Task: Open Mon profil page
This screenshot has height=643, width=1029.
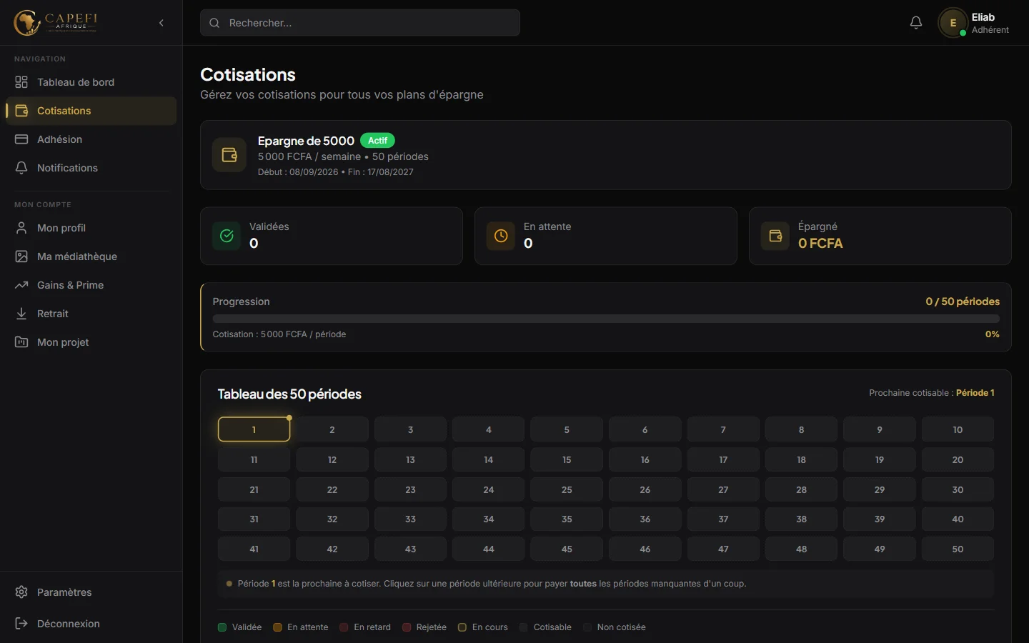Action: click(x=91, y=228)
